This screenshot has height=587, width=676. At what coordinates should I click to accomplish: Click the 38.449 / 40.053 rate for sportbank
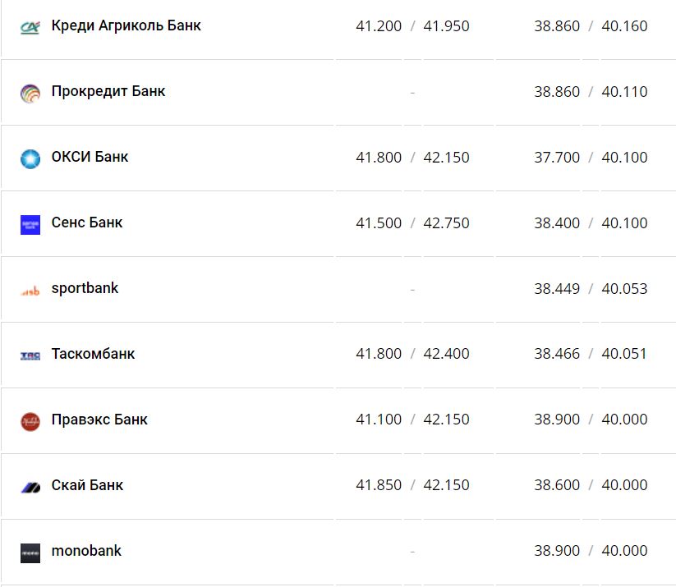pos(591,289)
